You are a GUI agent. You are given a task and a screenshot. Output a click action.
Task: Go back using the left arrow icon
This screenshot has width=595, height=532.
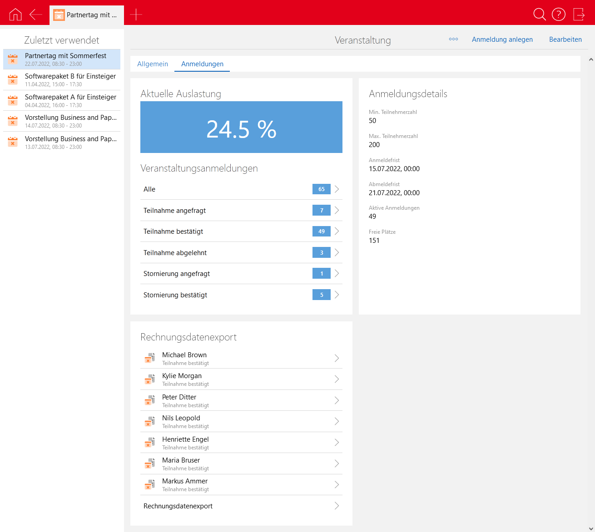coord(36,15)
